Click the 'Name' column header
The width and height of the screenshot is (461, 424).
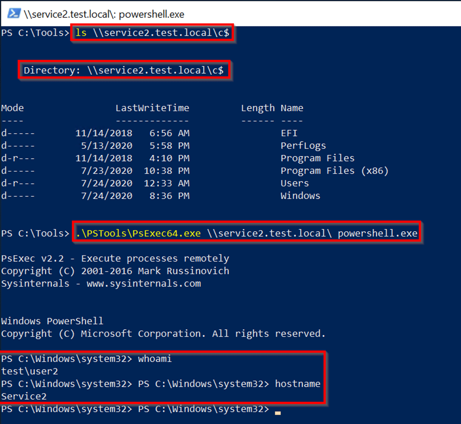[292, 108]
